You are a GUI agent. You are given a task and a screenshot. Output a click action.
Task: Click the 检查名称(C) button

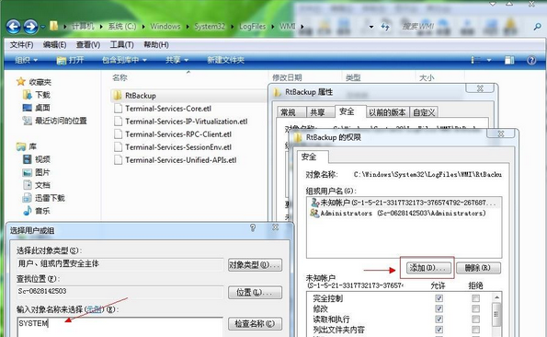click(255, 324)
